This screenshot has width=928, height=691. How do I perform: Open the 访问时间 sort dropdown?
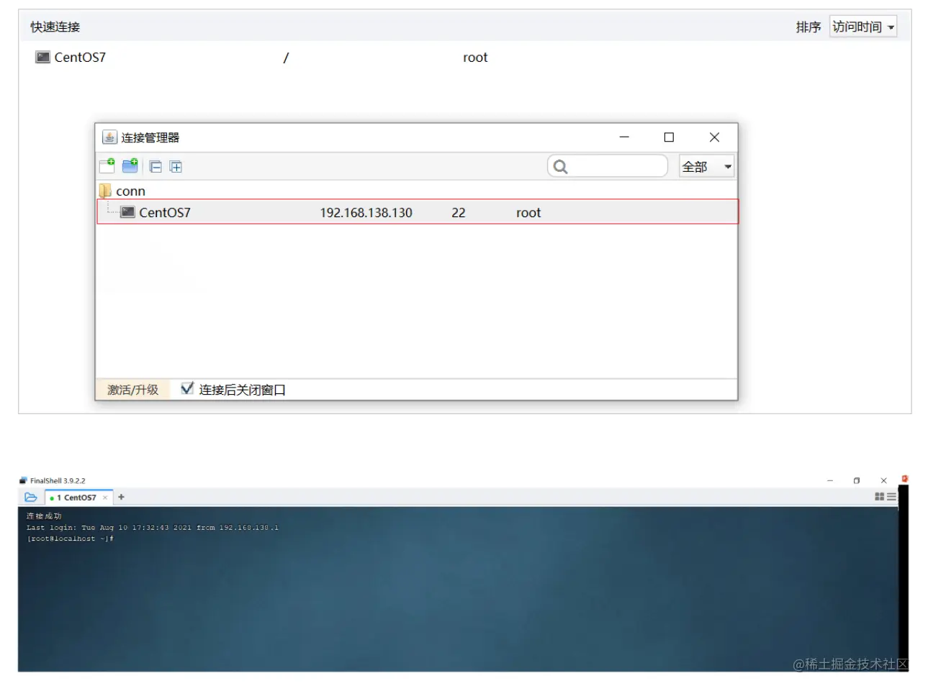pyautogui.click(x=863, y=27)
